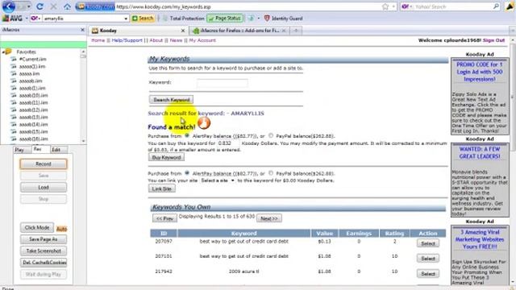This screenshot has width=516, height=290.
Task: Click the Buy Keyword button
Action: point(166,158)
